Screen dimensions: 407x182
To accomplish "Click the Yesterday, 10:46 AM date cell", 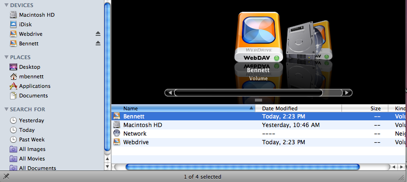I will point(291,125).
